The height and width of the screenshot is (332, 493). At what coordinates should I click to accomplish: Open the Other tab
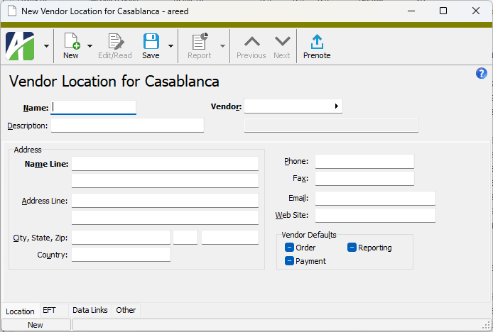coord(126,310)
